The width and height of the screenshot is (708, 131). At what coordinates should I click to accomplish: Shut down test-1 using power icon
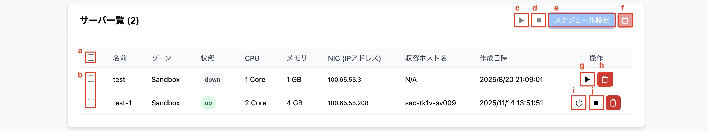pos(579,103)
